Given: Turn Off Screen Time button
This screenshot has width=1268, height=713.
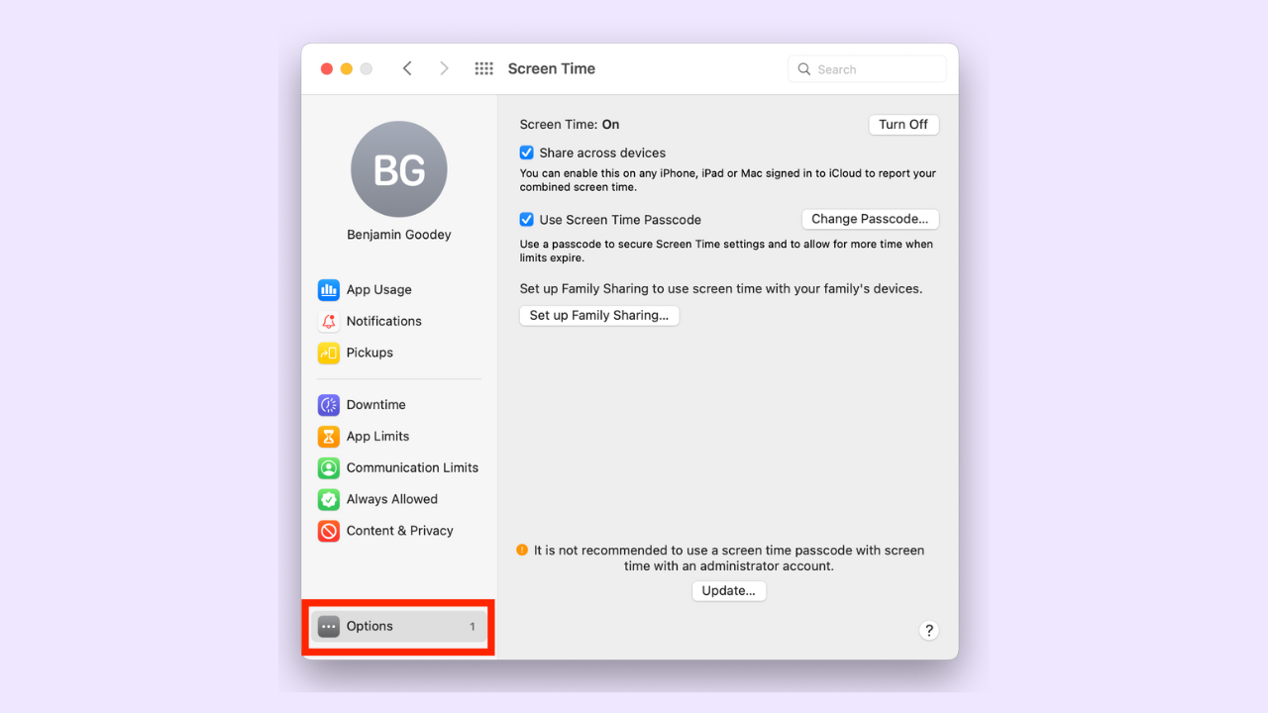Looking at the screenshot, I should click(x=903, y=125).
